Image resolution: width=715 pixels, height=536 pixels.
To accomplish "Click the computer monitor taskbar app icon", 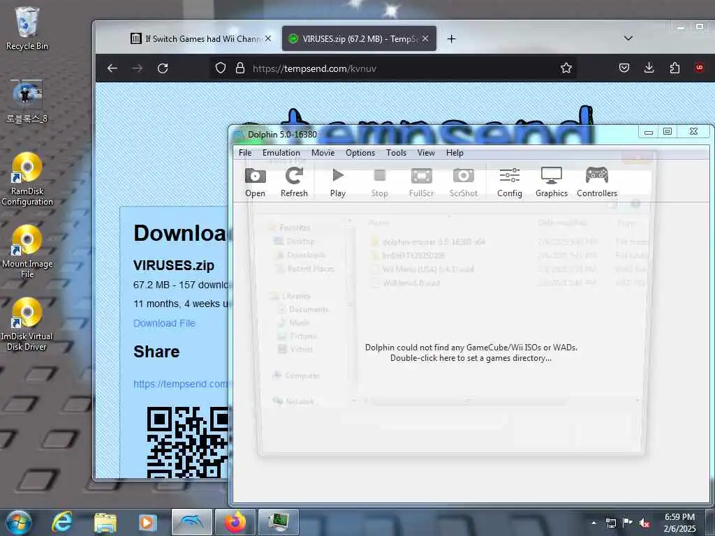I will 278,522.
